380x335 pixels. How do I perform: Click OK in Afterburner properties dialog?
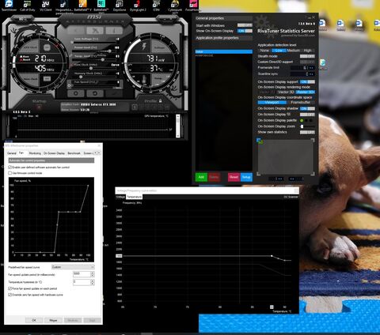click(x=34, y=320)
